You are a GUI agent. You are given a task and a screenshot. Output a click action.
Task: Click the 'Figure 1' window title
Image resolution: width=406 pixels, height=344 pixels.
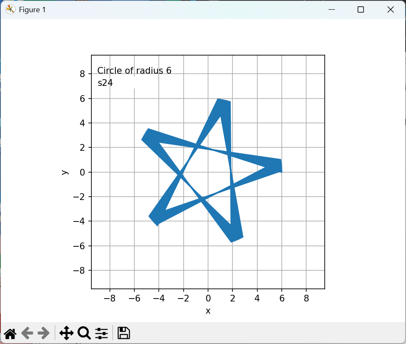point(32,10)
